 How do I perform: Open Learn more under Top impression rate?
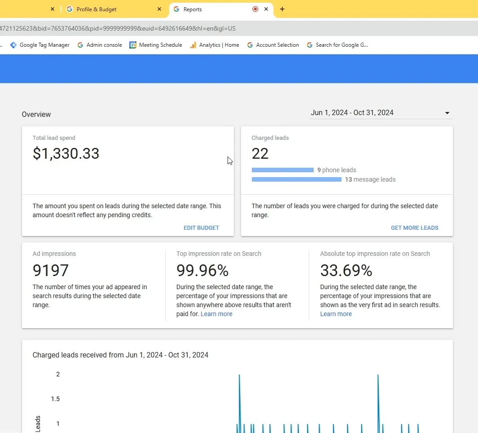(x=216, y=314)
